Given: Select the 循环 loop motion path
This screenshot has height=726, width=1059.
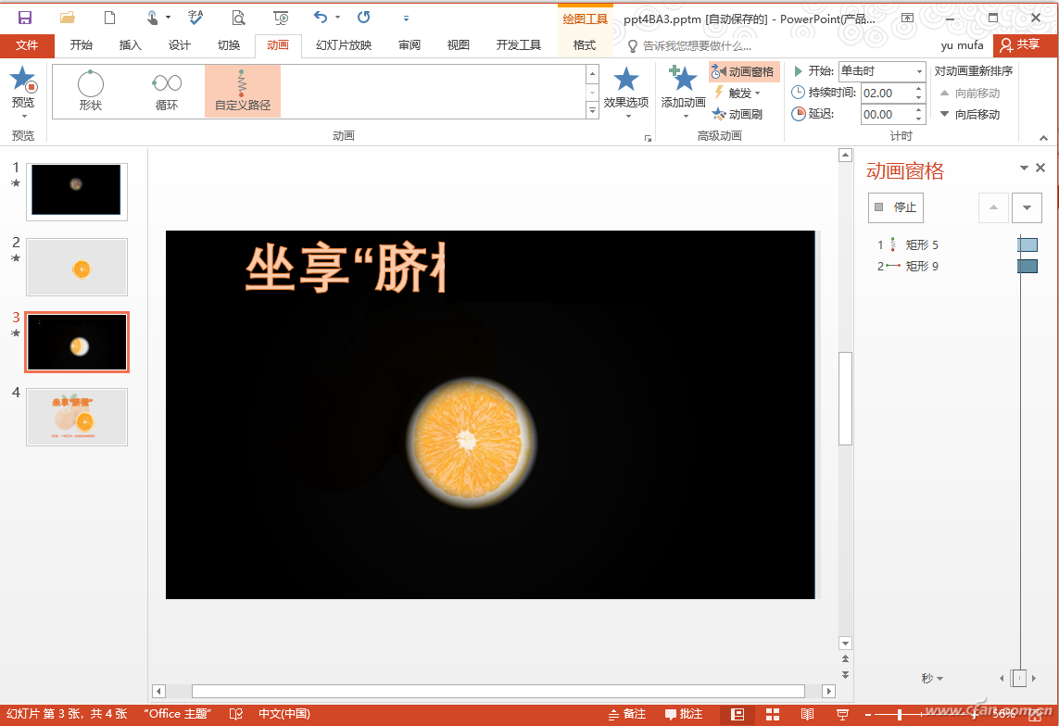Looking at the screenshot, I should tap(167, 91).
